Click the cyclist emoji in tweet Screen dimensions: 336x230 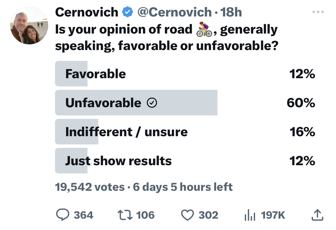(x=204, y=29)
